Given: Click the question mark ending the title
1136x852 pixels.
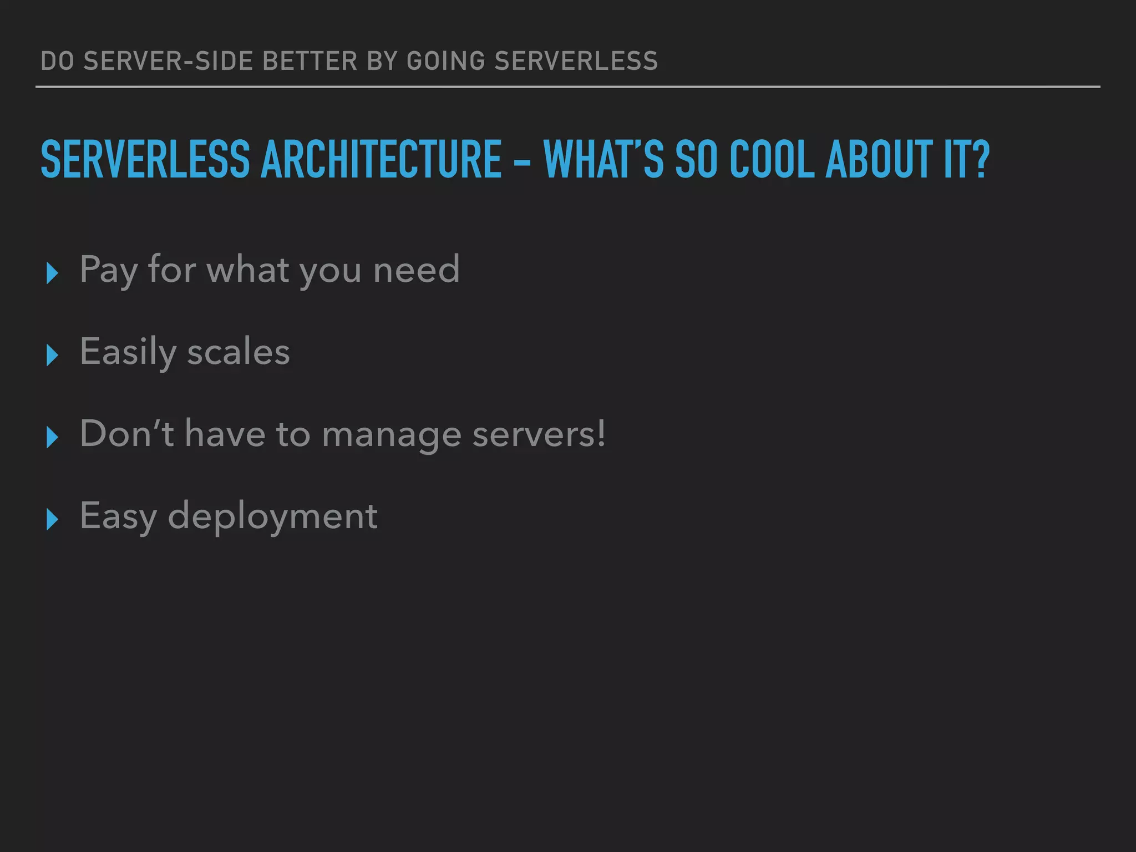Looking at the screenshot, I should (x=981, y=160).
